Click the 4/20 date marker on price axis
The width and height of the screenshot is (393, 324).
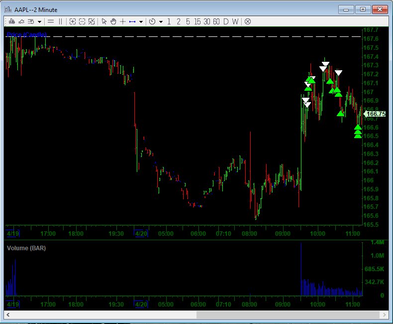[141, 234]
